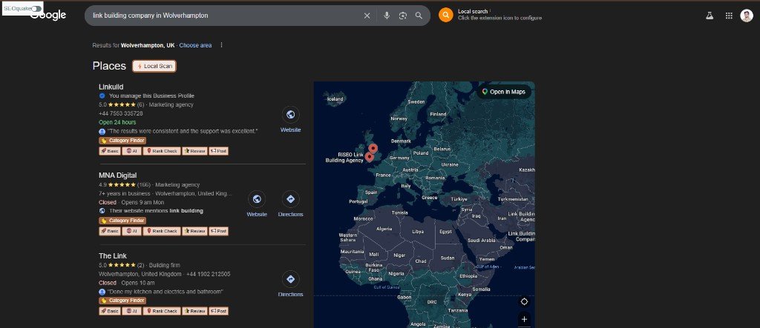Click 'Open 24 hours' status text
This screenshot has height=328, width=760.
click(x=117, y=122)
